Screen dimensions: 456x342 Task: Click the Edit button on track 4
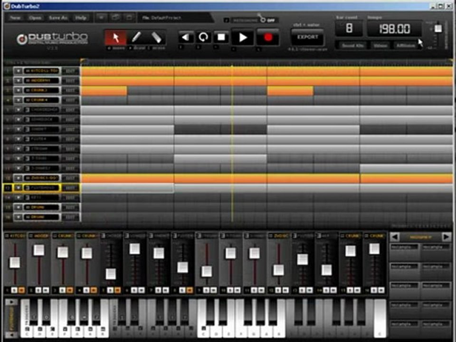70,100
